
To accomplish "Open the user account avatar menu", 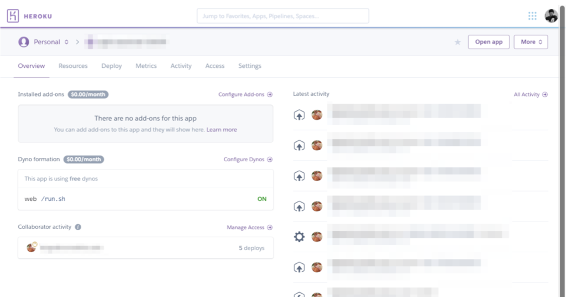I will point(551,16).
